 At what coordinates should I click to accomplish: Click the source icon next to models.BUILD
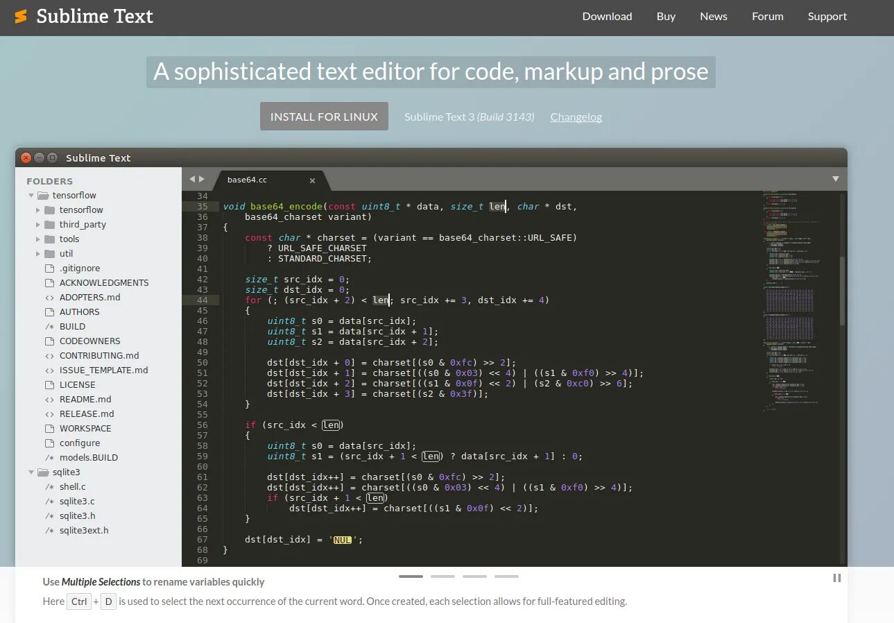tap(49, 458)
